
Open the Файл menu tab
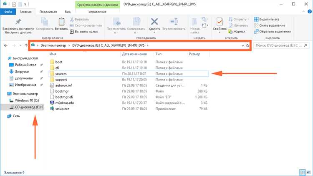pyautogui.click(x=8, y=12)
